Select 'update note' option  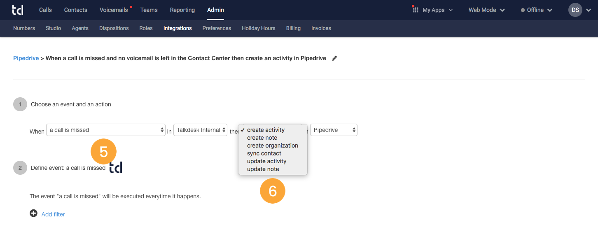point(273,169)
